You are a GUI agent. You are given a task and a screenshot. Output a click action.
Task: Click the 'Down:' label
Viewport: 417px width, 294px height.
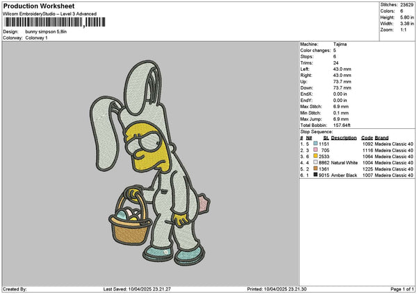(306, 88)
